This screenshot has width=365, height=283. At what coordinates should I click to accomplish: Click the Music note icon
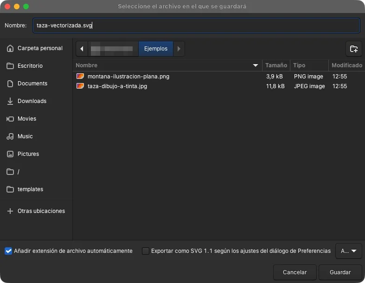(10, 136)
